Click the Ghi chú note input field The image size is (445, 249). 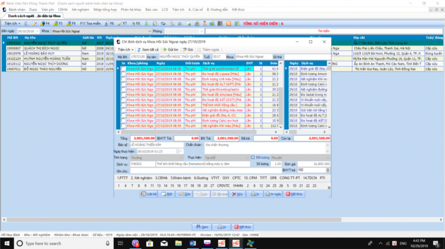click(199, 170)
